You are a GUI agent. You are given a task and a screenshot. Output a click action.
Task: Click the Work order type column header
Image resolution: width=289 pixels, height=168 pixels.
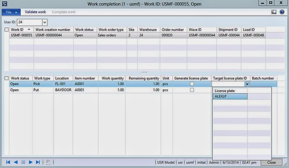(x=112, y=30)
